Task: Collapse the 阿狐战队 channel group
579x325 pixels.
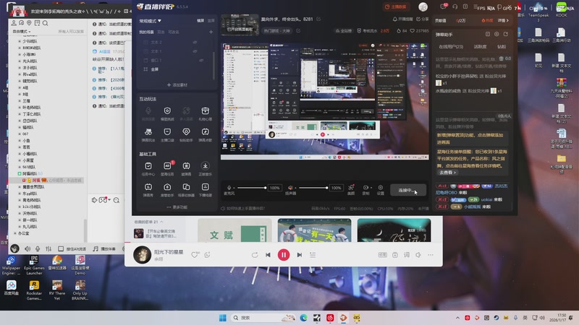Action: click(20, 173)
